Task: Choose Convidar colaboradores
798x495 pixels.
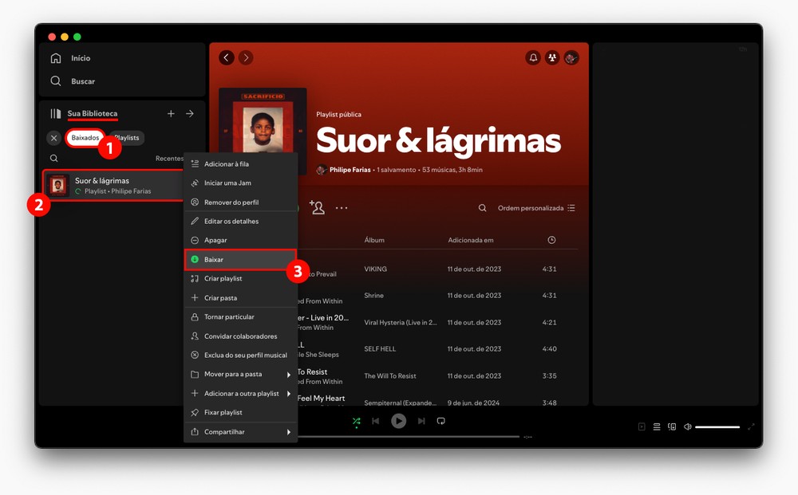Action: click(240, 336)
